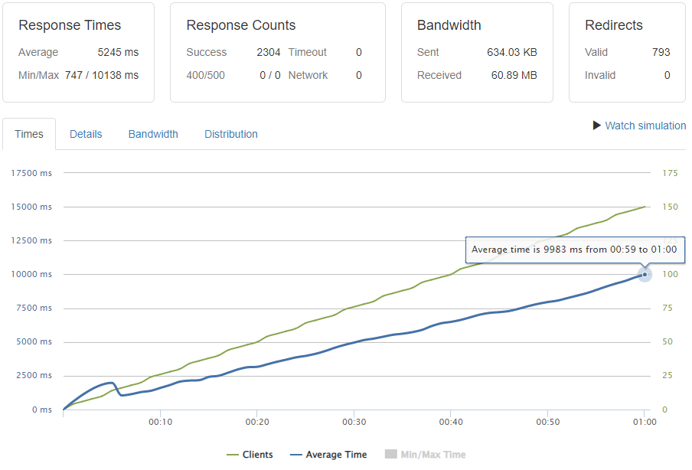
Task: Click the play triangle beside Watch simulation
Action: coord(596,126)
